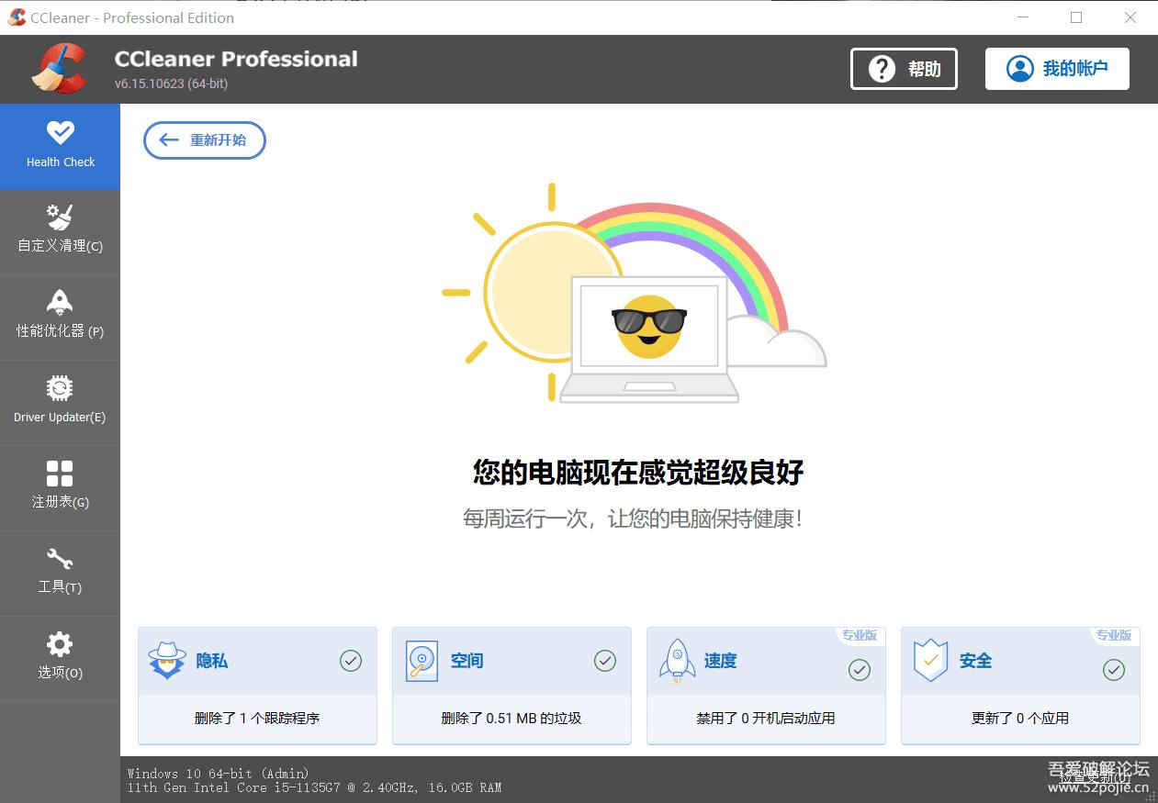Click the 隐私 card title
This screenshot has width=1158, height=803.
[x=212, y=661]
